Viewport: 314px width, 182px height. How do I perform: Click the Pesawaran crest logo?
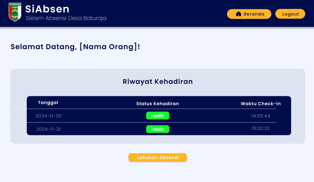15,12
